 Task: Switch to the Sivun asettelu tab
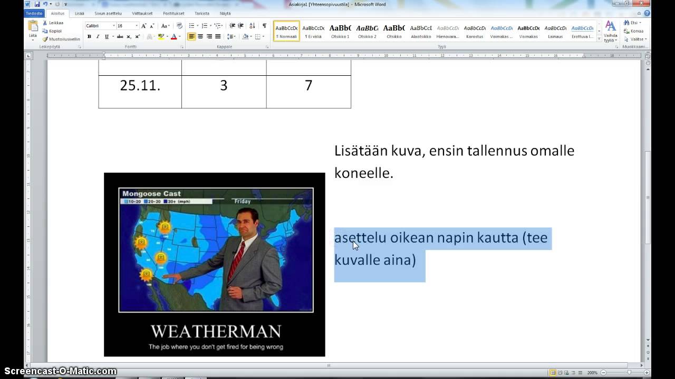[108, 13]
